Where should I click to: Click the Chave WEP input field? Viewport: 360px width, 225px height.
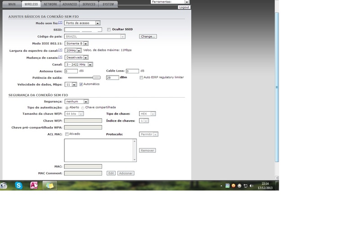(83, 121)
